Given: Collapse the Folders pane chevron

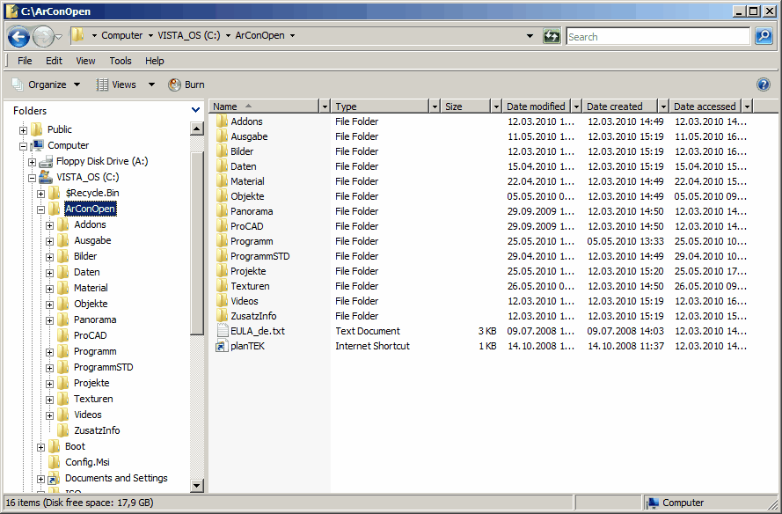Looking at the screenshot, I should 195,111.
